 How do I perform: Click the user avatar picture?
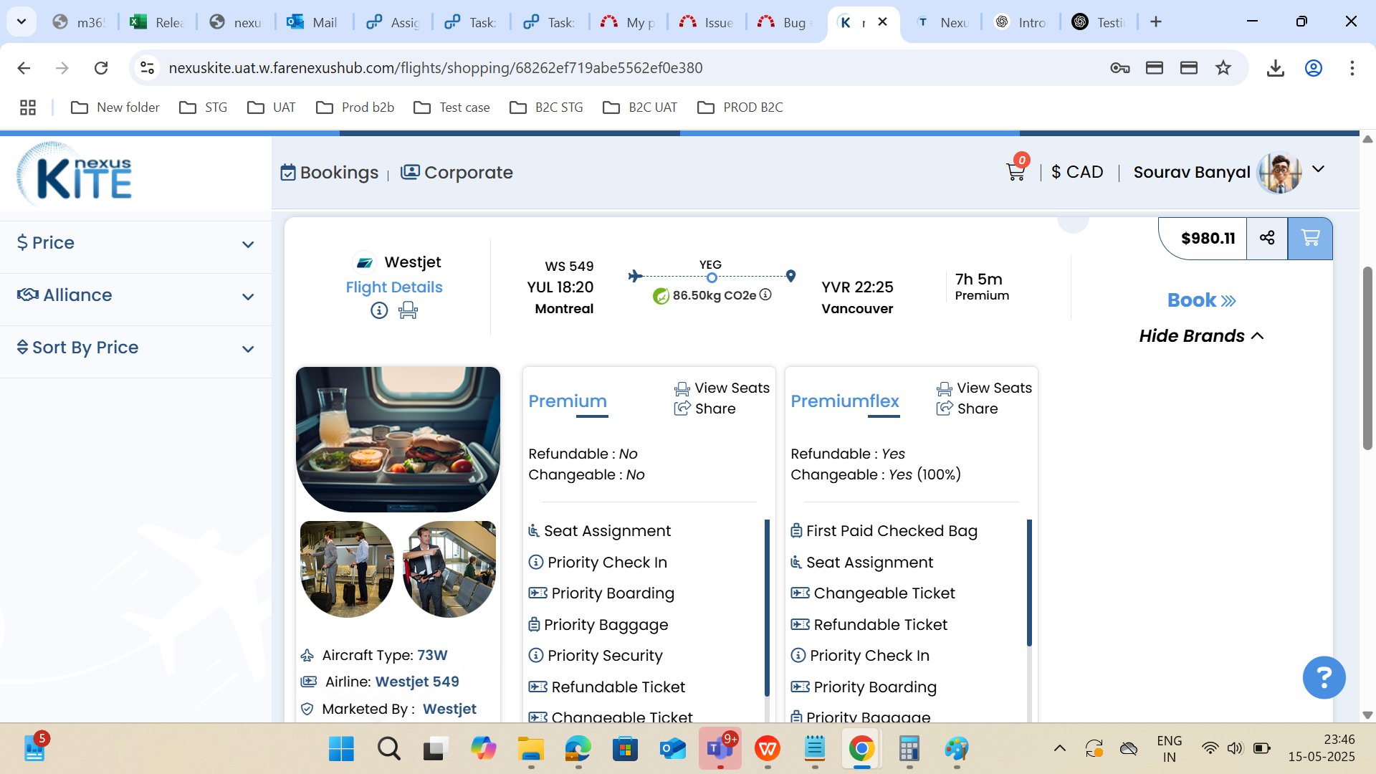[x=1279, y=173]
